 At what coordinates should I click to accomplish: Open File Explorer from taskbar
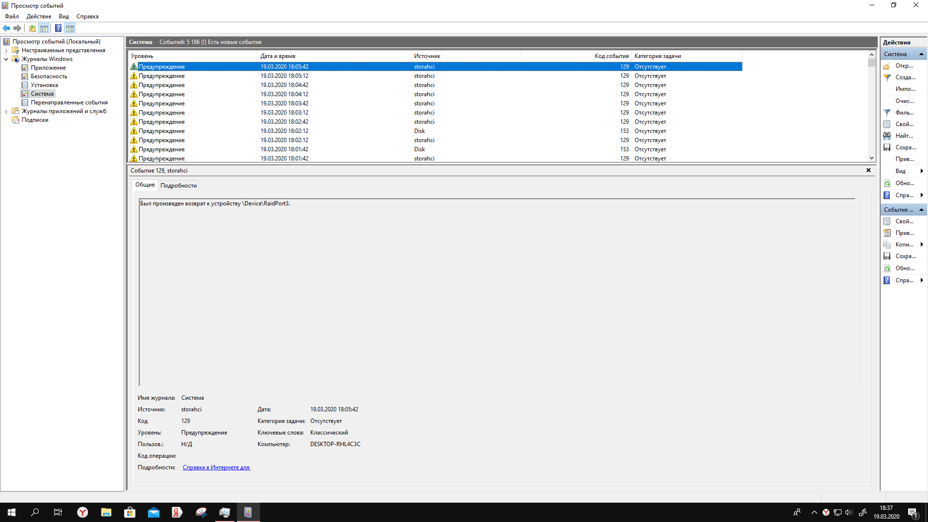(x=106, y=512)
